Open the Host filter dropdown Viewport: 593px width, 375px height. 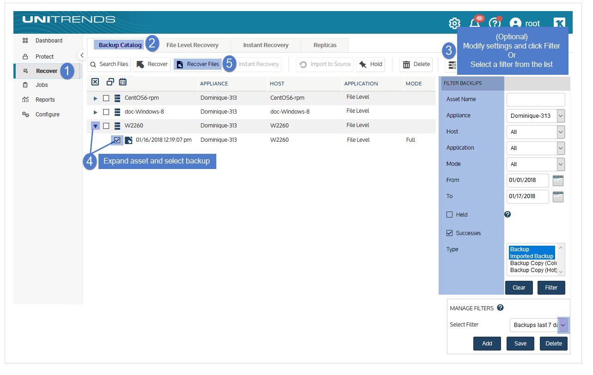pyautogui.click(x=536, y=132)
